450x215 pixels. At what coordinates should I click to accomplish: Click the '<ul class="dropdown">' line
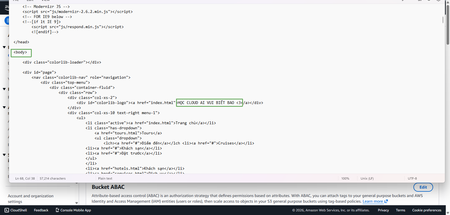[118, 138]
